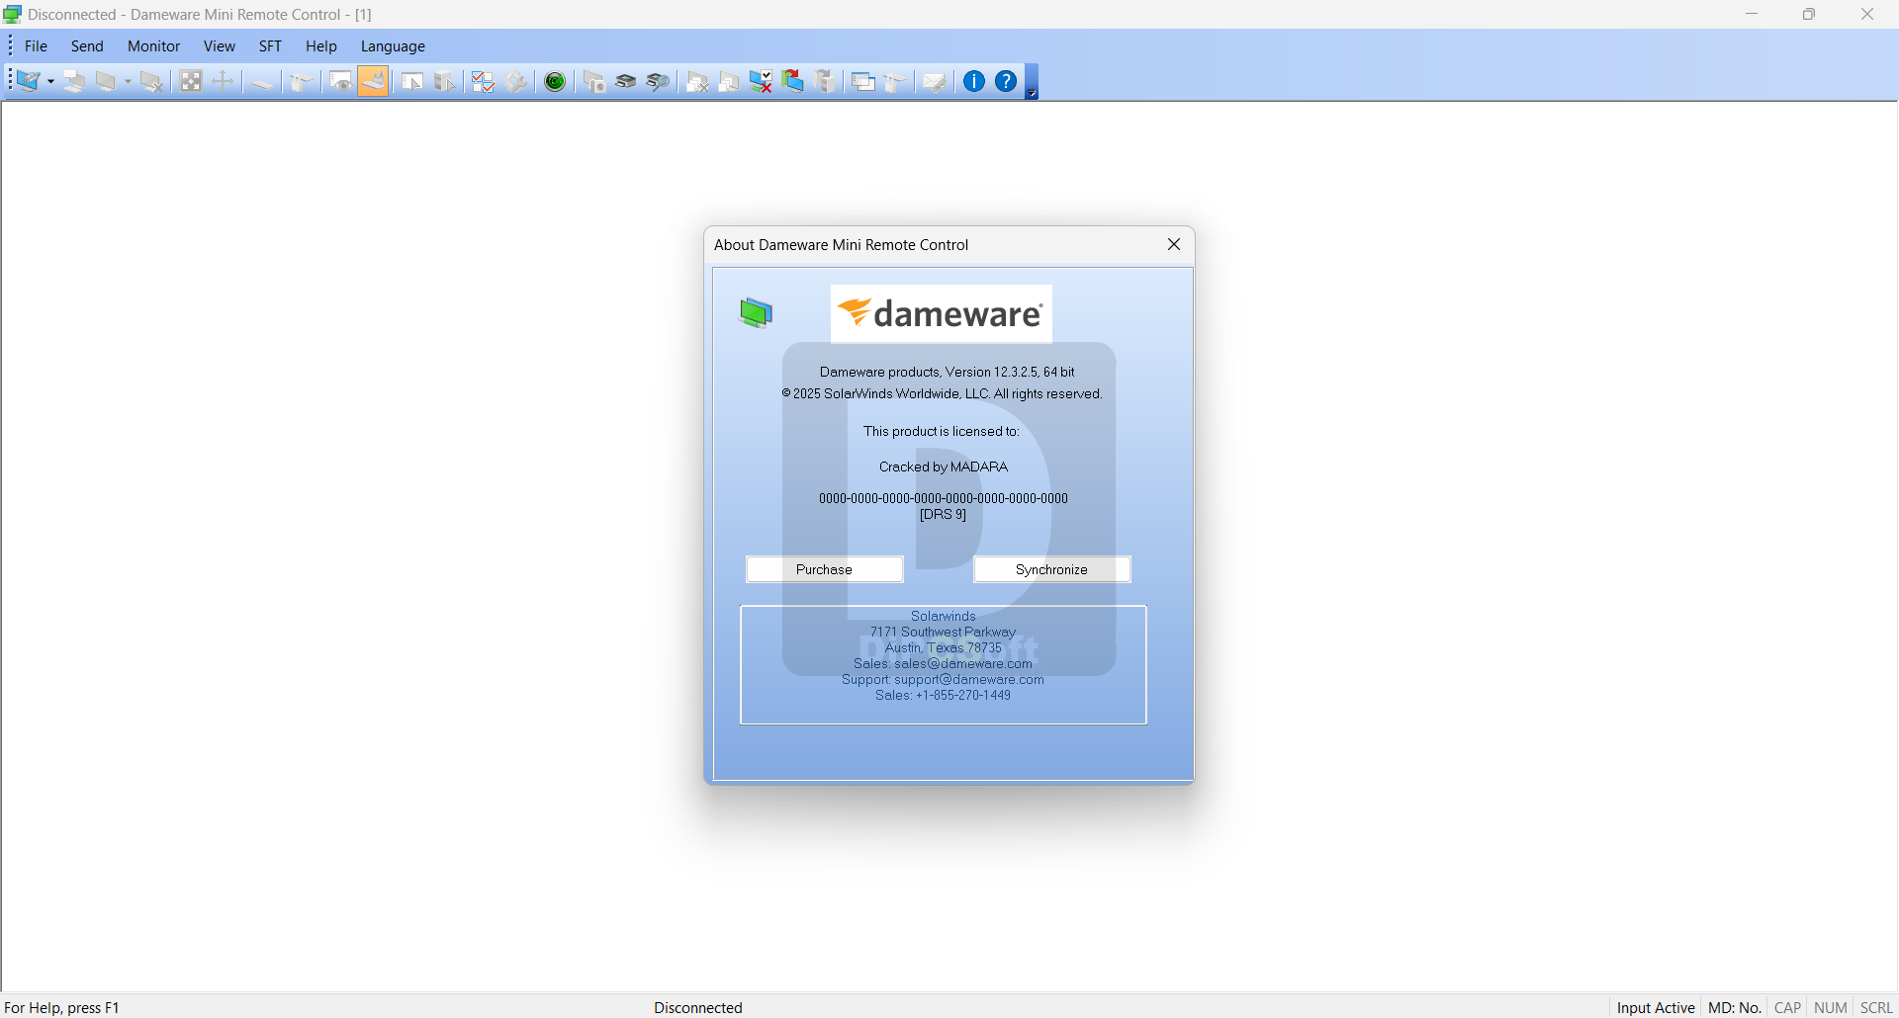Click the greyed overlapping windows icon
Screen dimensions: 1899x1018
(729, 82)
